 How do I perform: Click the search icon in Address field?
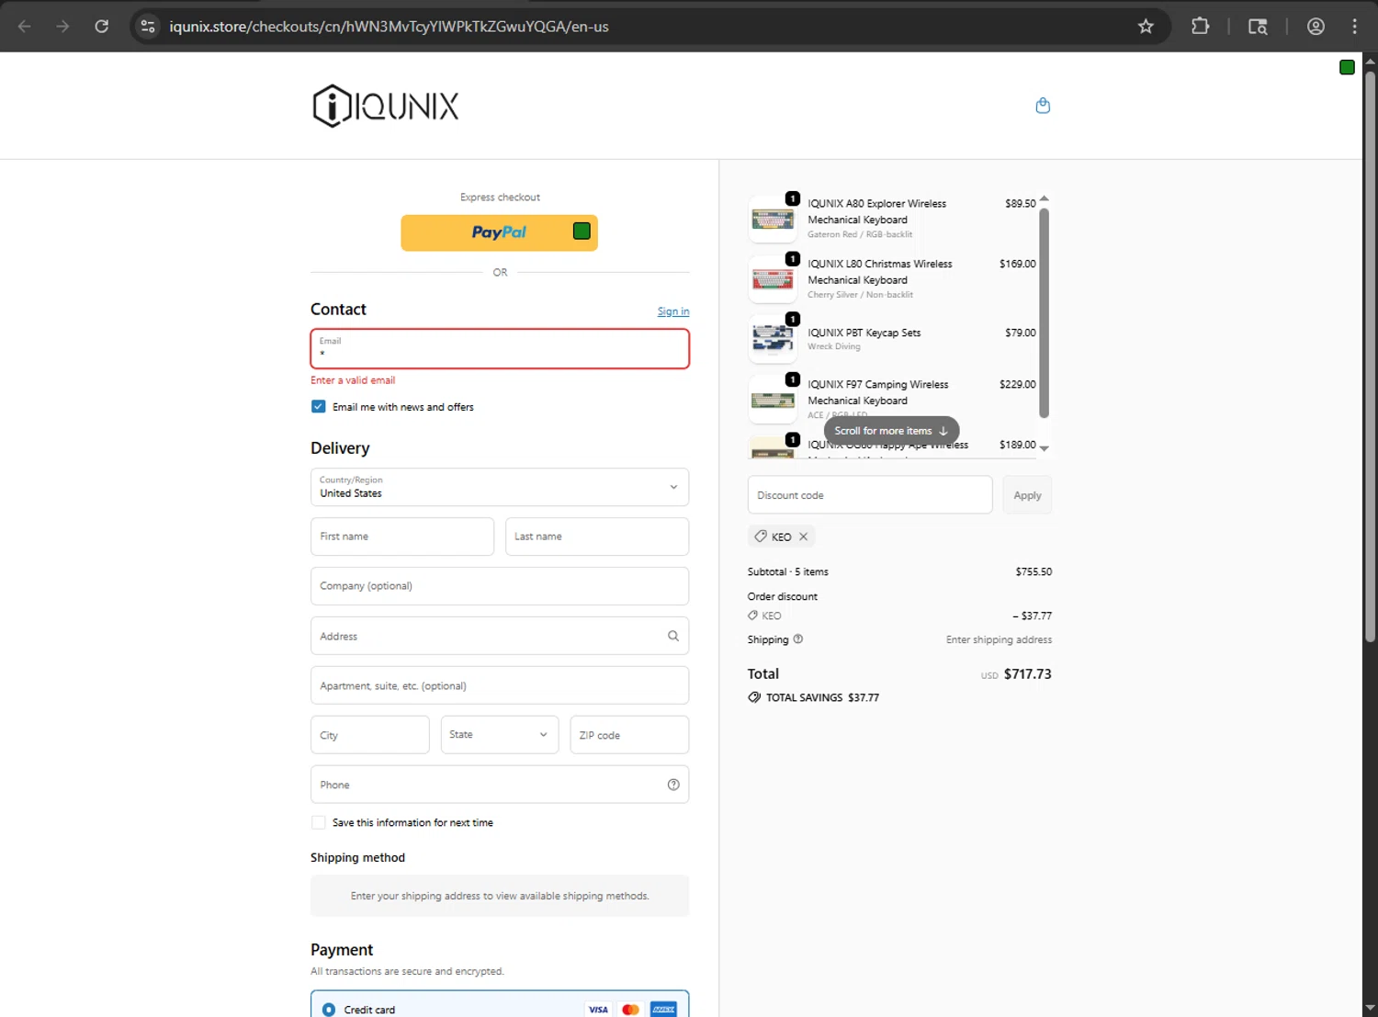[673, 636]
